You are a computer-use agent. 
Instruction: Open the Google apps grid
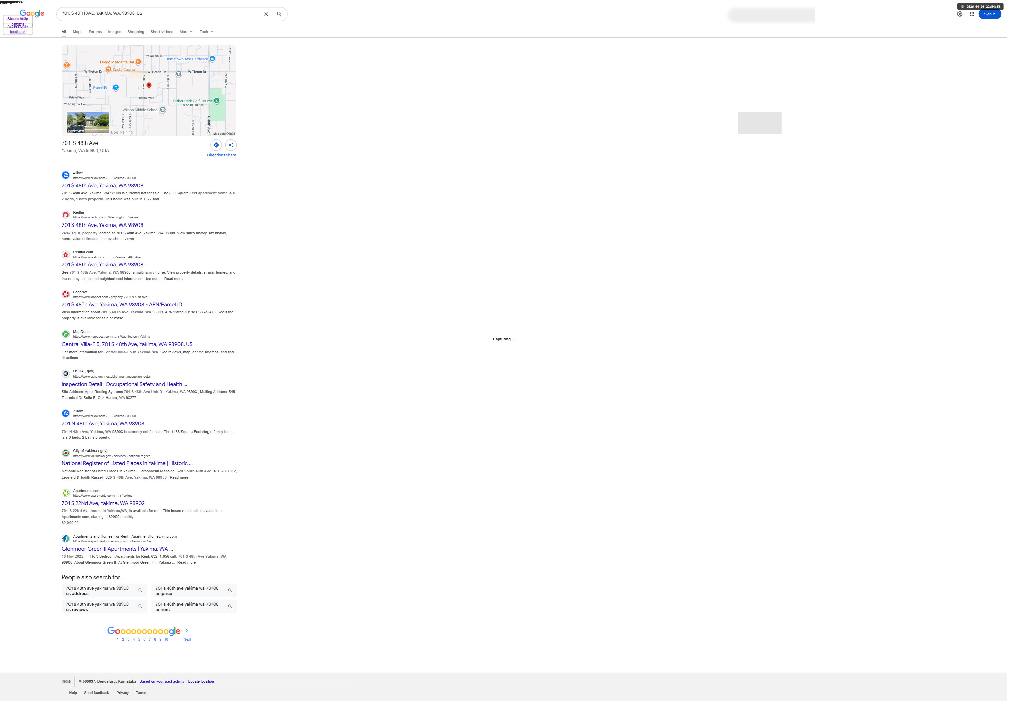click(x=972, y=14)
